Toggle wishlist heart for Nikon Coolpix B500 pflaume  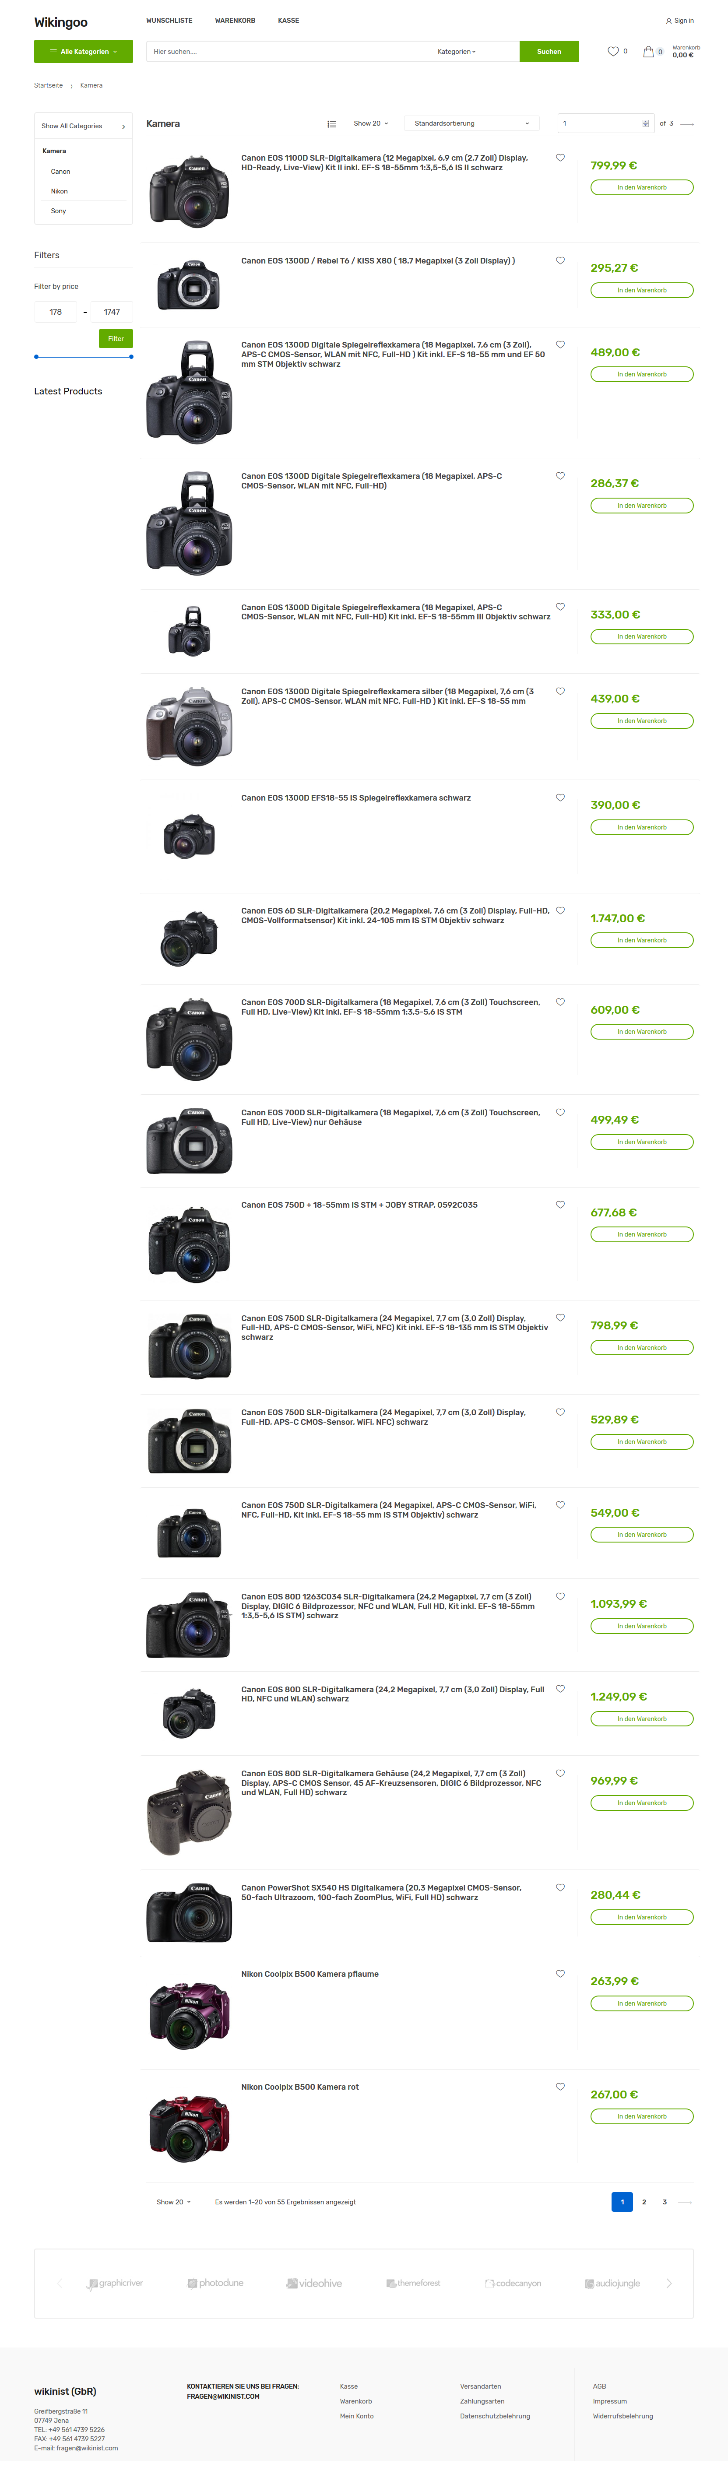560,1973
